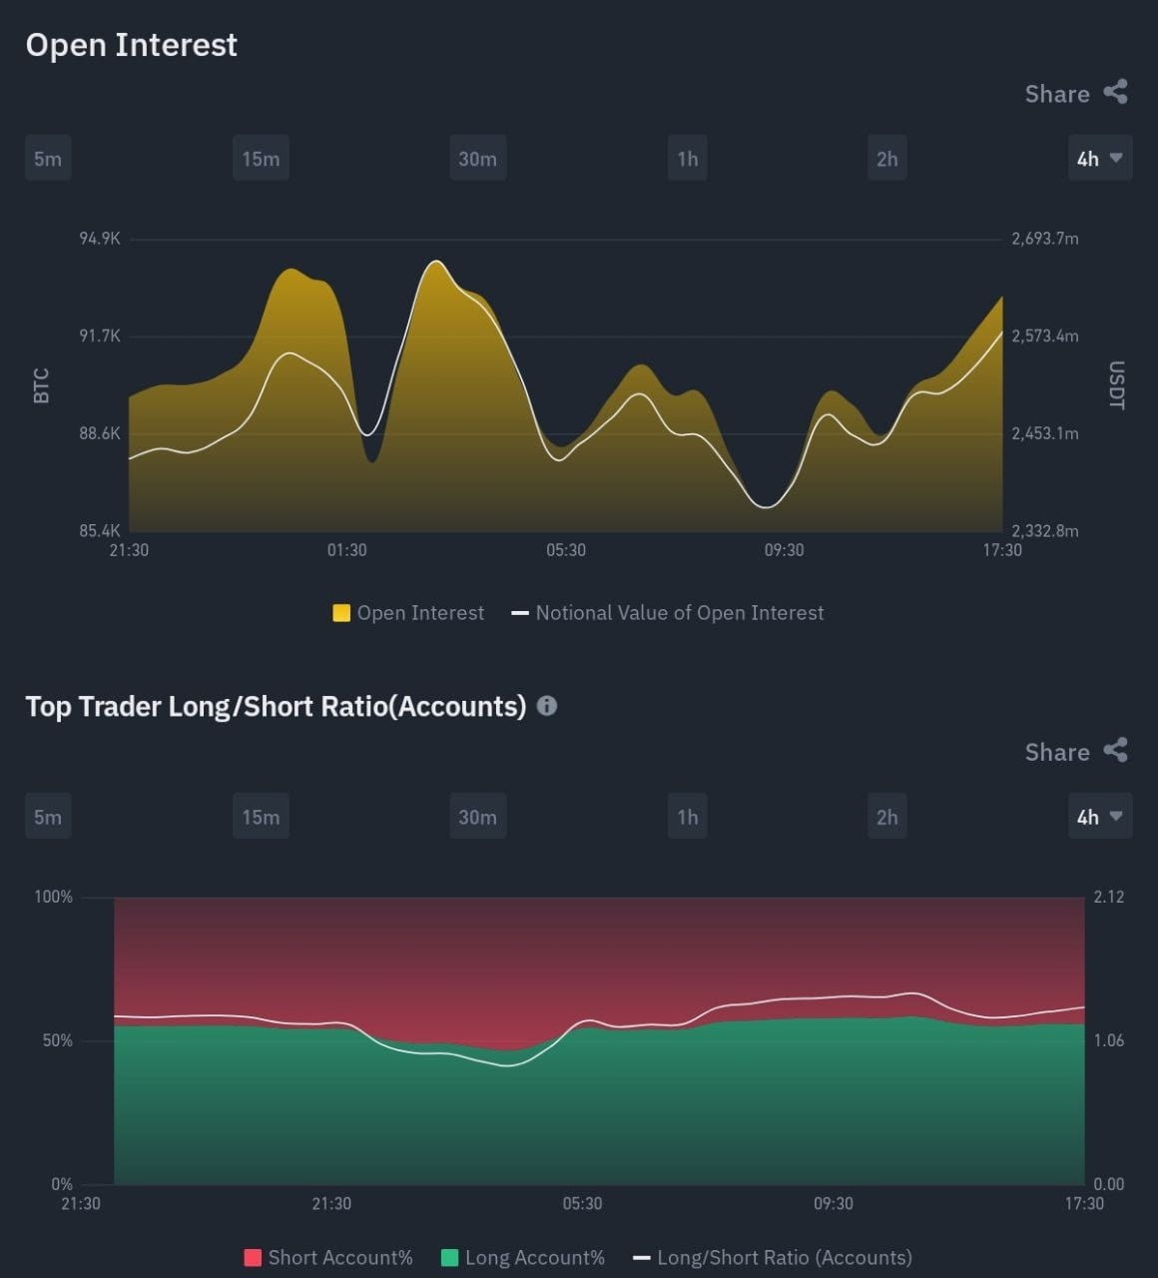1158x1278 pixels.
Task: Click the Notional Value of Open Interest legend marker
Action: click(520, 613)
